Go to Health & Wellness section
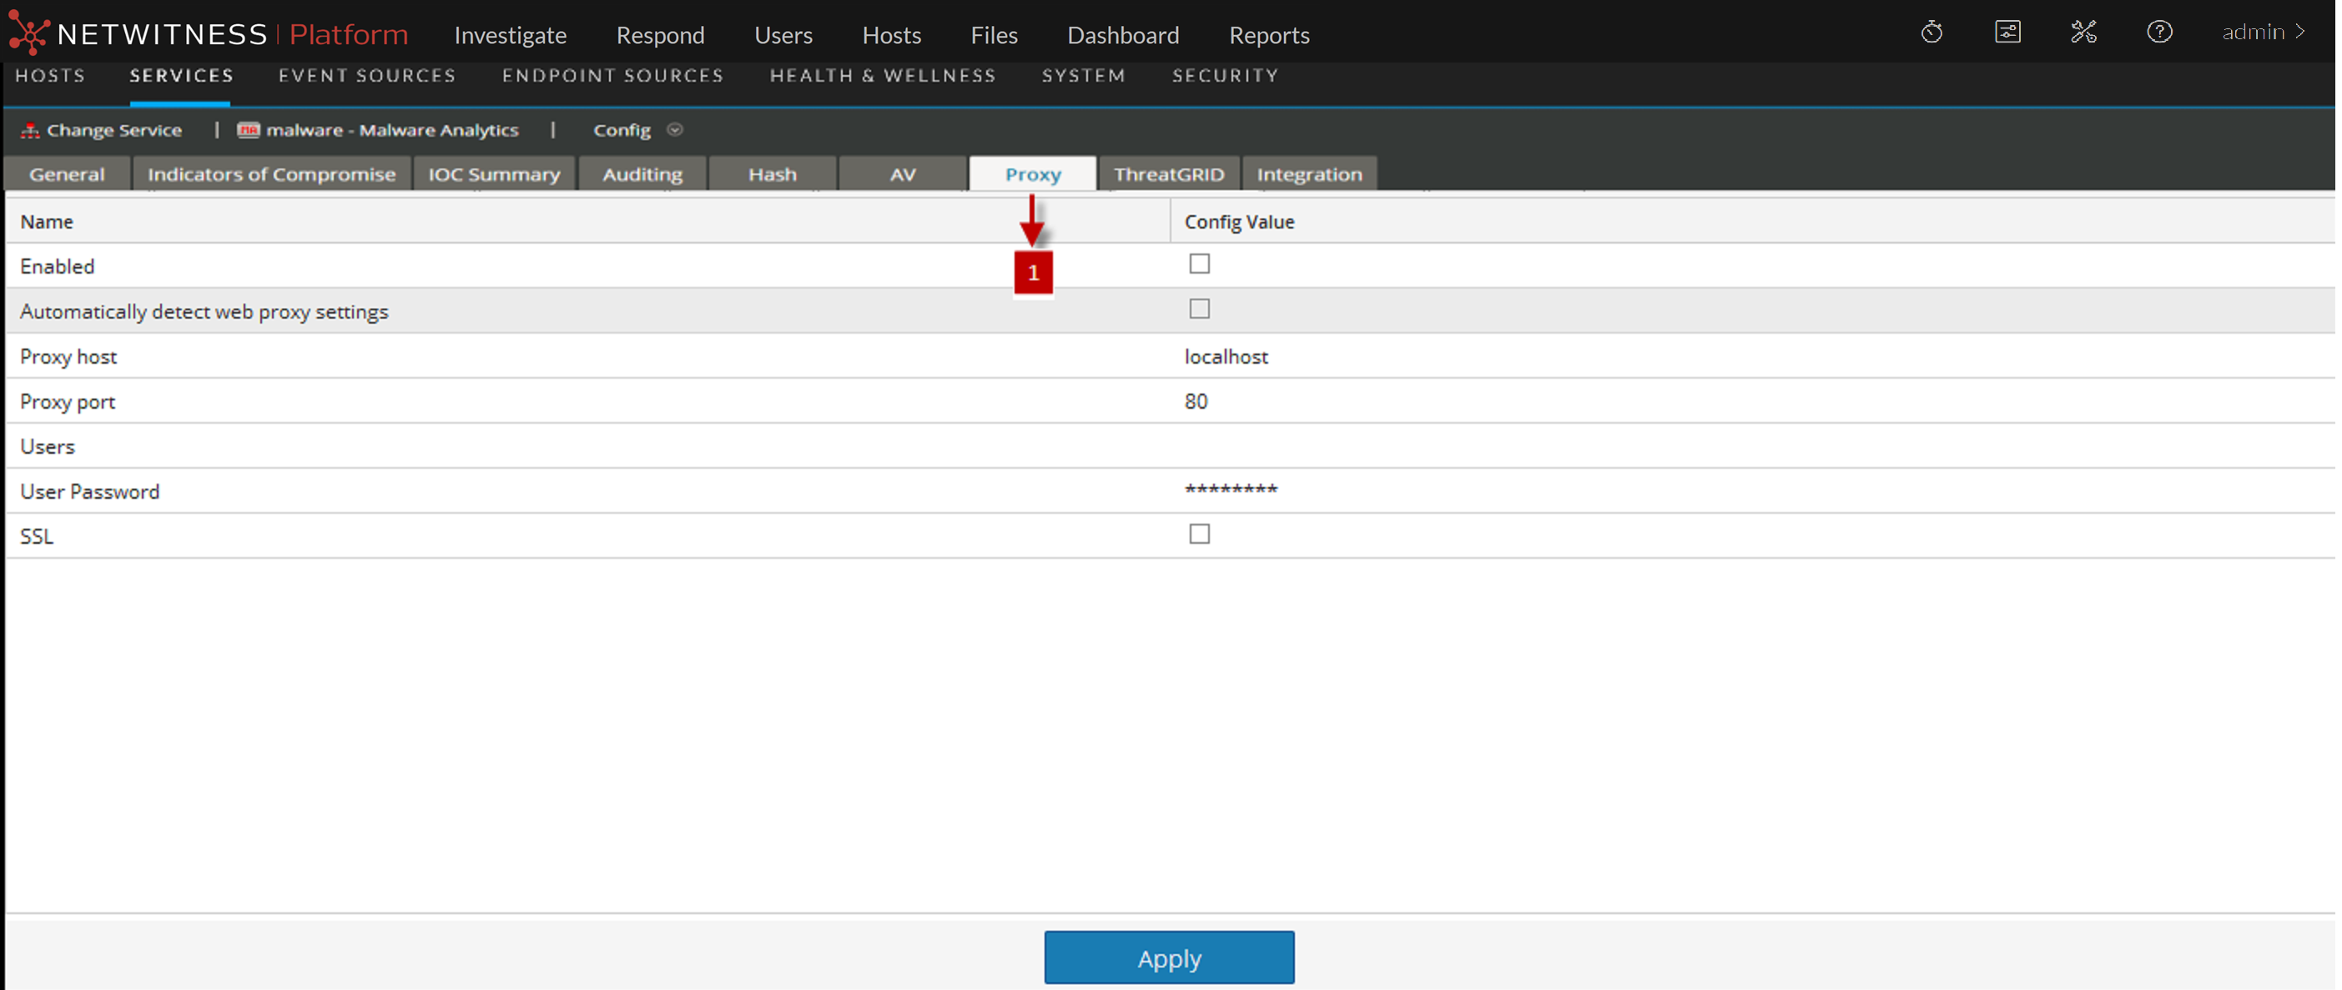Viewport: 2342px width, 990px height. (882, 75)
